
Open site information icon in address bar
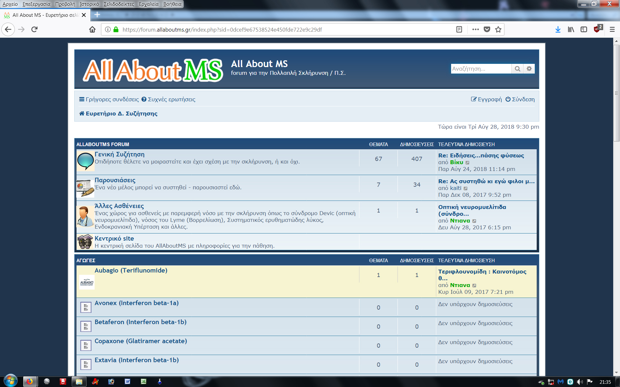tap(108, 30)
